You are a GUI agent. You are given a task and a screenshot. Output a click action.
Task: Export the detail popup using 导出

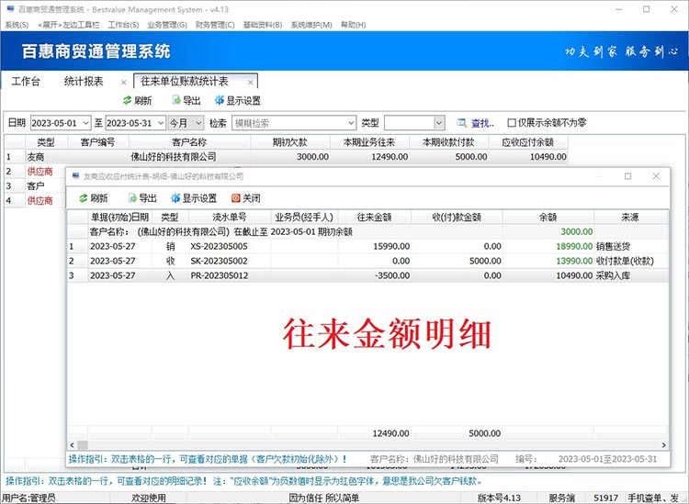(x=131, y=197)
